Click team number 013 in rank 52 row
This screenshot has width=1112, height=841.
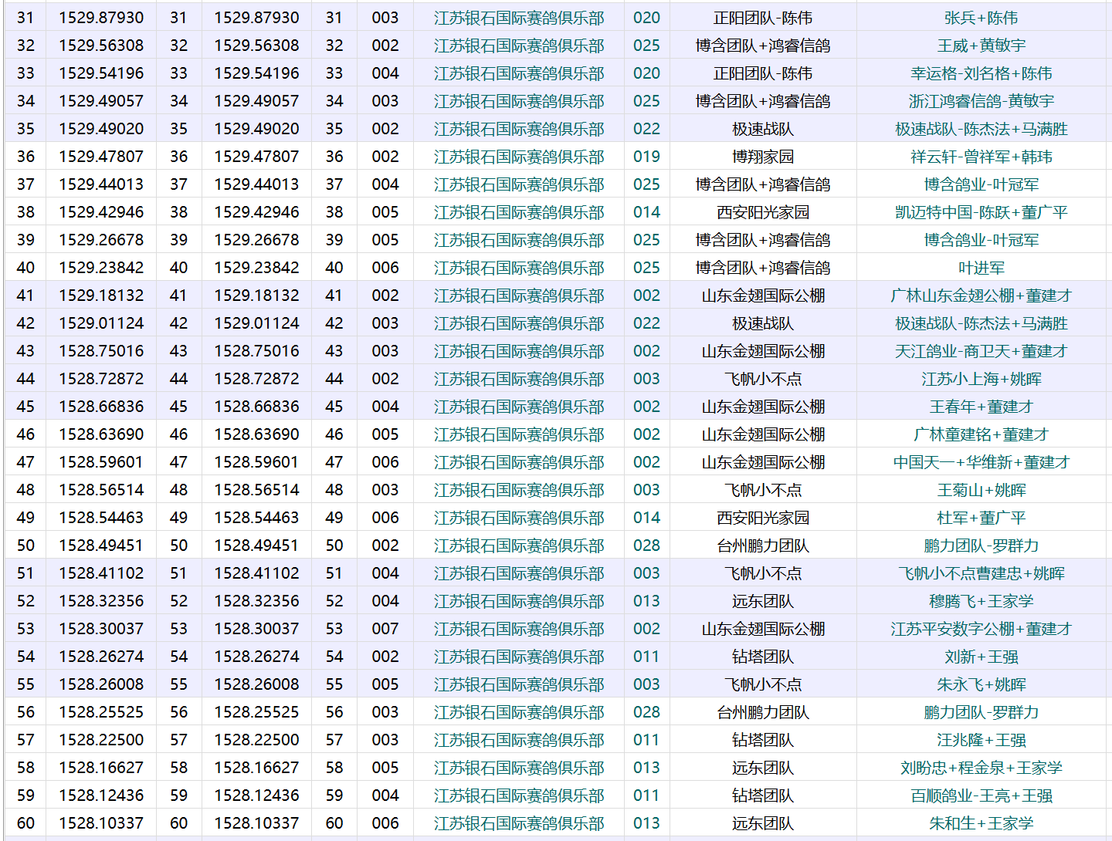point(646,601)
